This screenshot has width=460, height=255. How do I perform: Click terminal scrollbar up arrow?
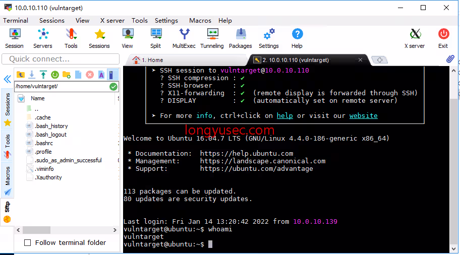tap(453, 71)
